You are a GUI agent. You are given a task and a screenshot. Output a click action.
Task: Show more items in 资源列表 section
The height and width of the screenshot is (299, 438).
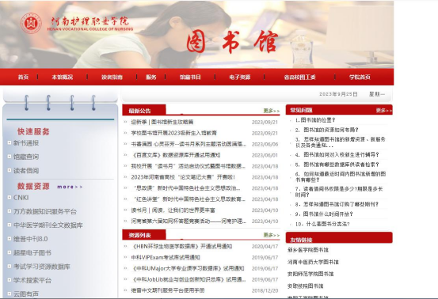[271, 235]
